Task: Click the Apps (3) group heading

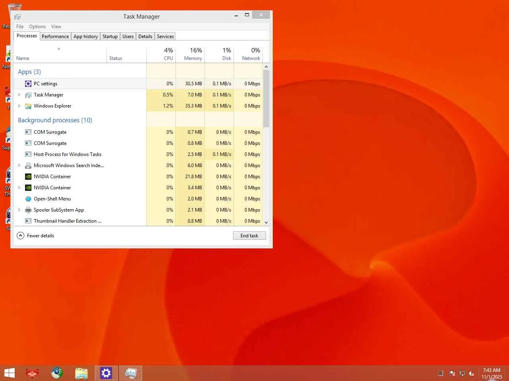Action: [29, 72]
